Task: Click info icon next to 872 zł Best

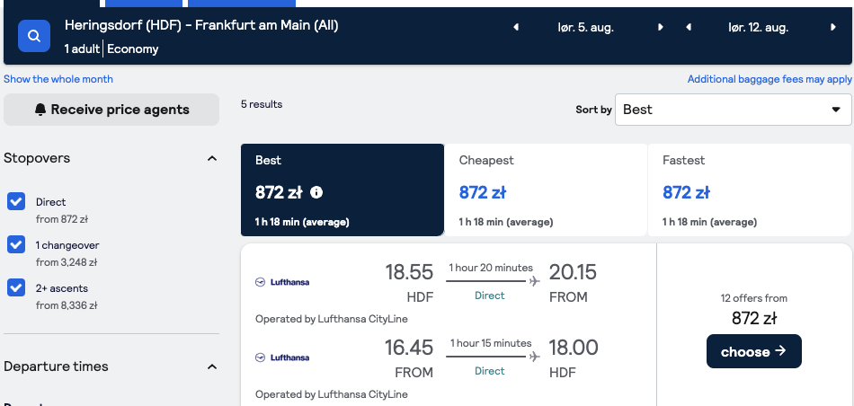Action: tap(316, 192)
